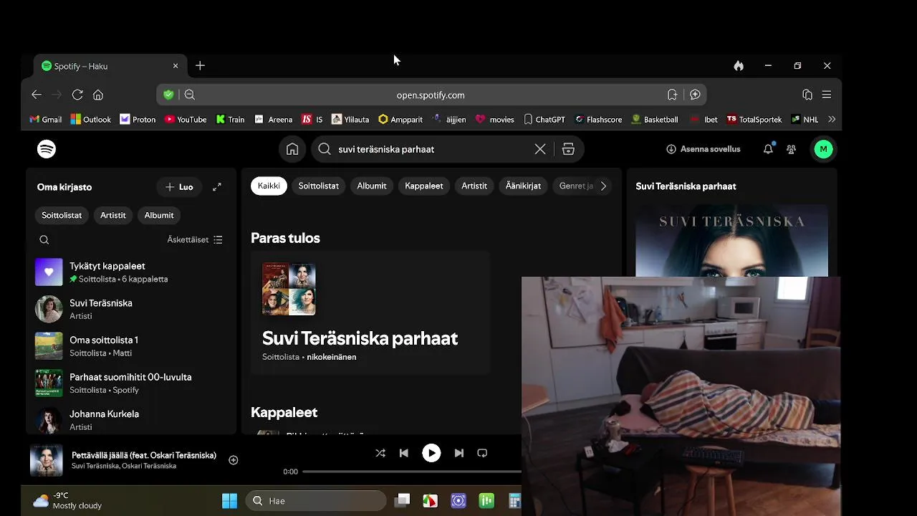This screenshot has width=917, height=516.
Task: Click the browser address bar
Action: tap(431, 95)
